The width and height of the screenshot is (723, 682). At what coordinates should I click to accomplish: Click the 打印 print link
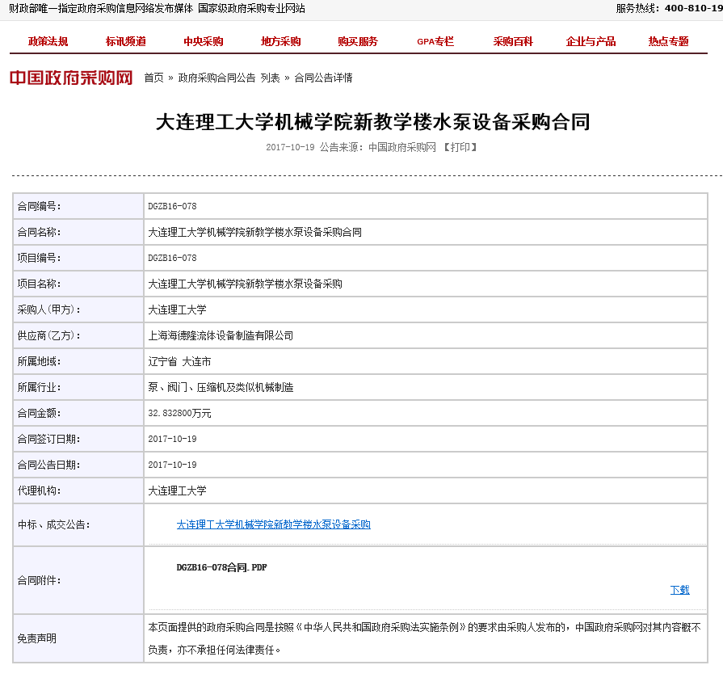pyautogui.click(x=460, y=148)
